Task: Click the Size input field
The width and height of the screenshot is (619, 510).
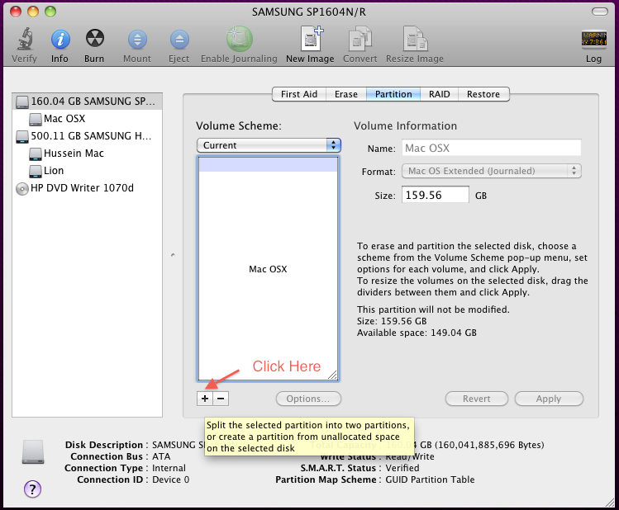Action: tap(436, 195)
